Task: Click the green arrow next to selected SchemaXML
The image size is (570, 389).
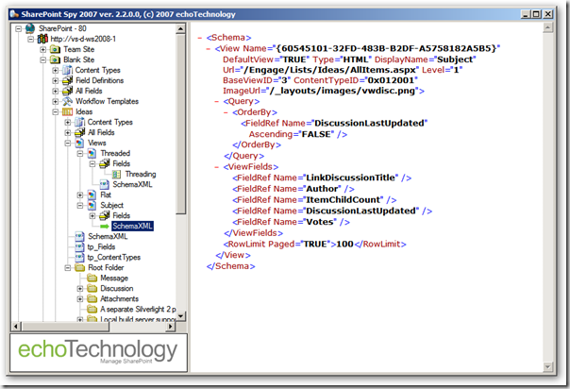Action: pyautogui.click(x=105, y=226)
